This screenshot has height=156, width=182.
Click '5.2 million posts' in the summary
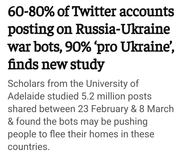click(115, 96)
